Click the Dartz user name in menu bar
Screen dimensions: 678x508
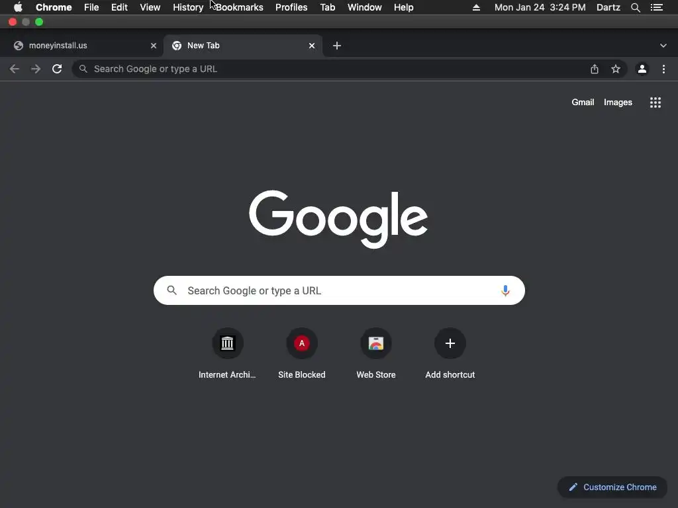coord(608,7)
